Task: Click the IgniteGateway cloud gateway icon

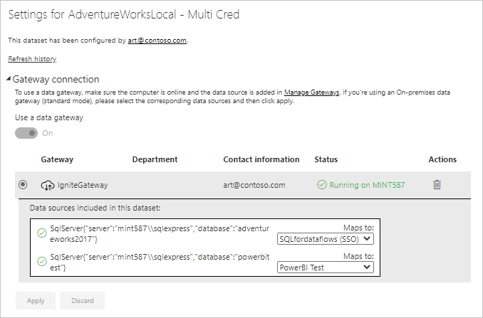Action: (48, 185)
